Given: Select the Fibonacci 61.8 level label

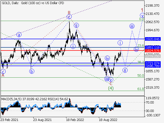Looking at the screenshot, I should coord(141,89).
